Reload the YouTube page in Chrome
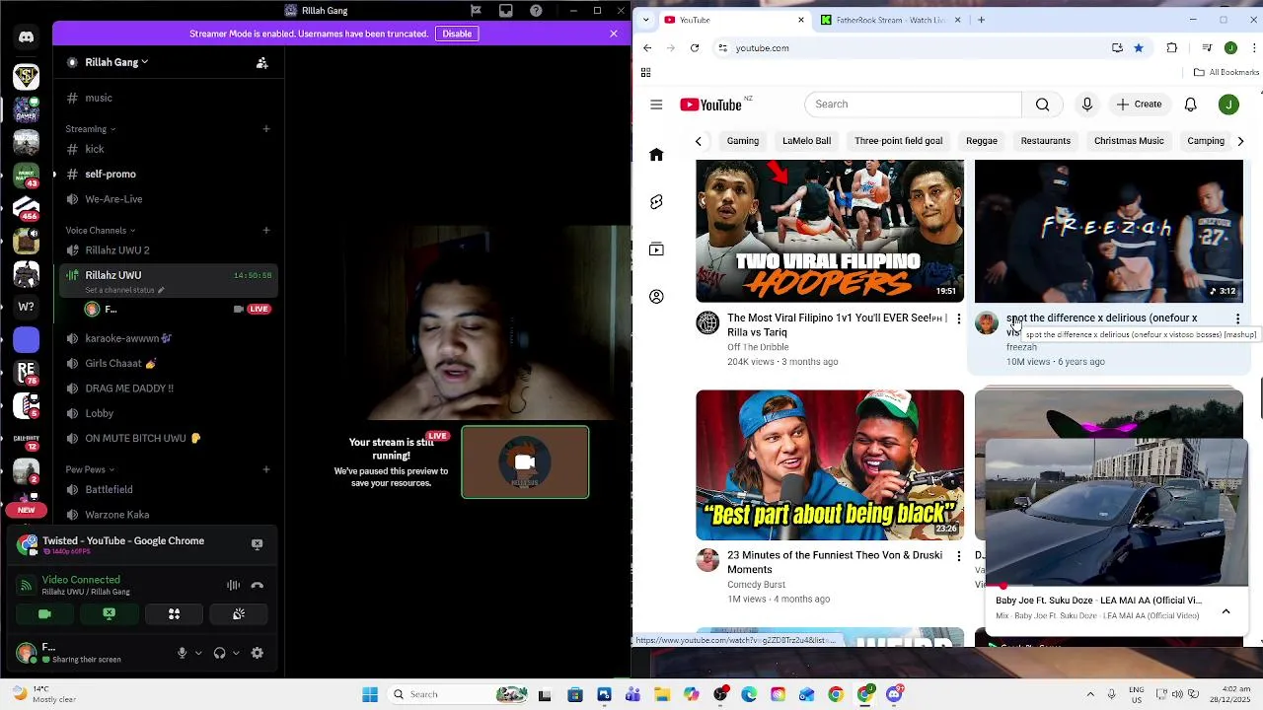Image resolution: width=1263 pixels, height=710 pixels. tap(695, 47)
